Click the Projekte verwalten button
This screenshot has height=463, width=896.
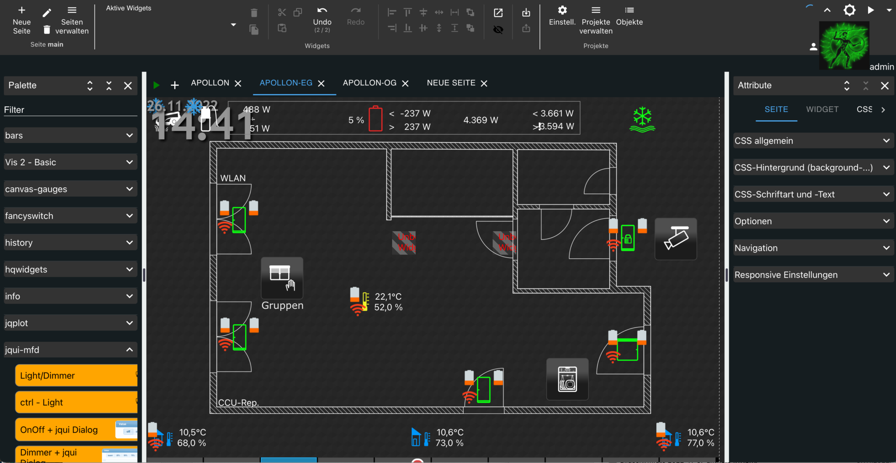(595, 20)
